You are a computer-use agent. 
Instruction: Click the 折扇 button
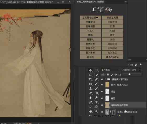point(112,26)
